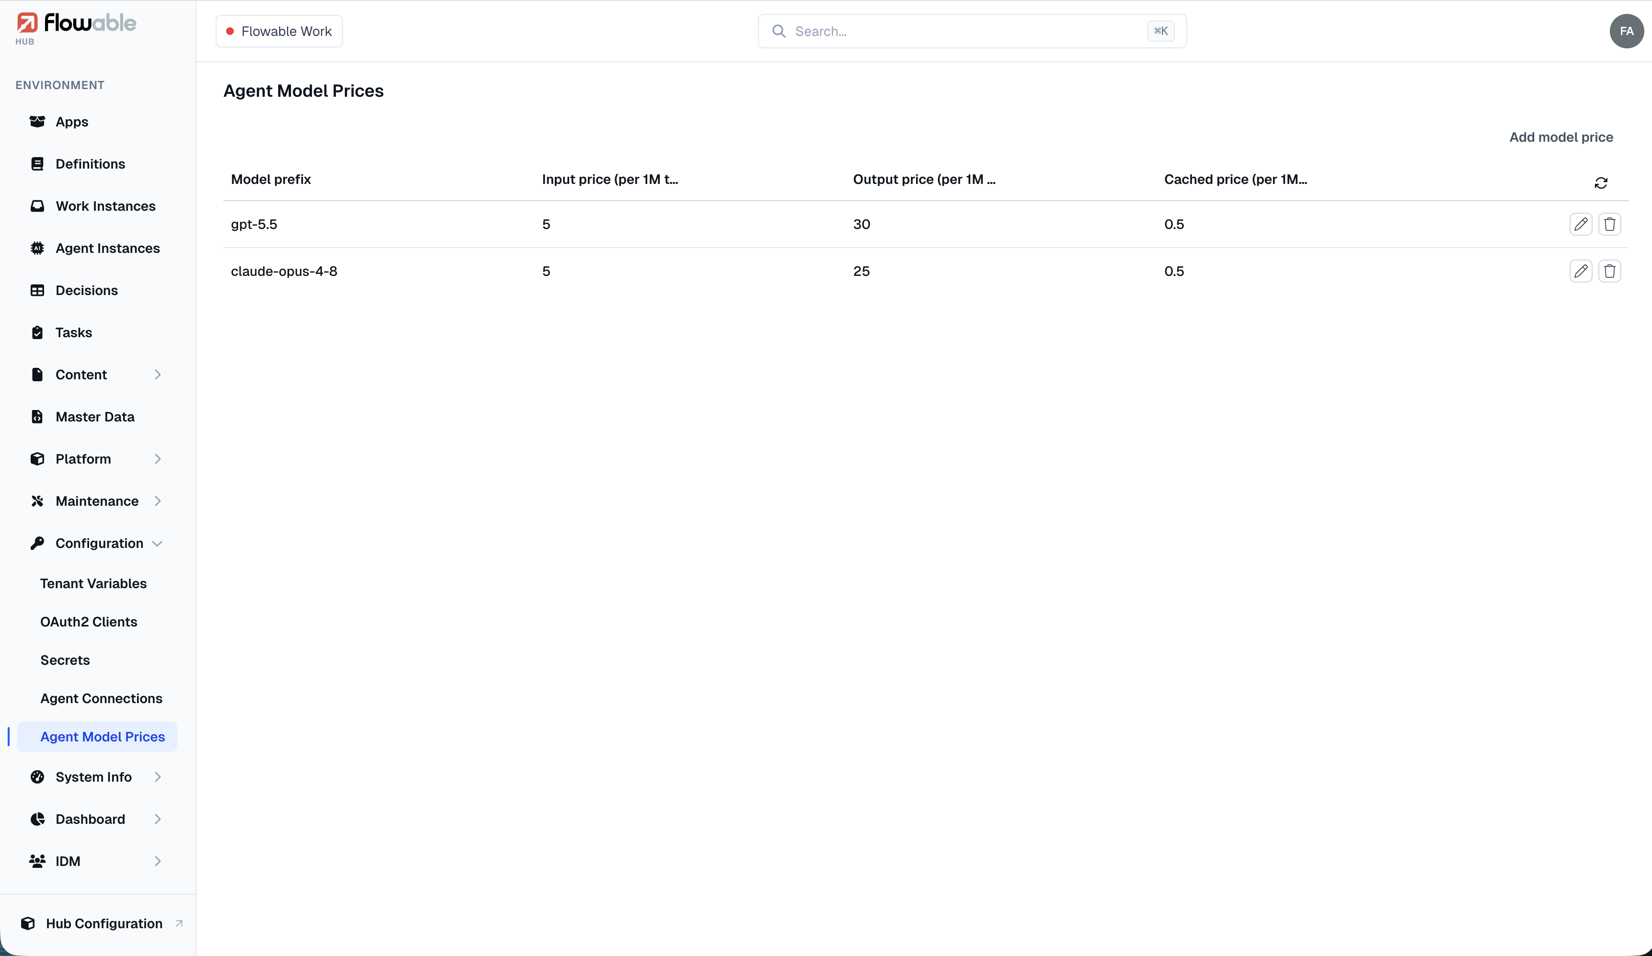
Task: Click the Model prefix column header
Action: click(271, 180)
